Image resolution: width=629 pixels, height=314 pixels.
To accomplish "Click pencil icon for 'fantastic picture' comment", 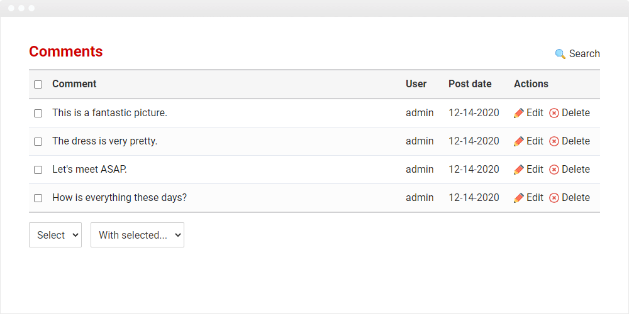I will (x=519, y=113).
